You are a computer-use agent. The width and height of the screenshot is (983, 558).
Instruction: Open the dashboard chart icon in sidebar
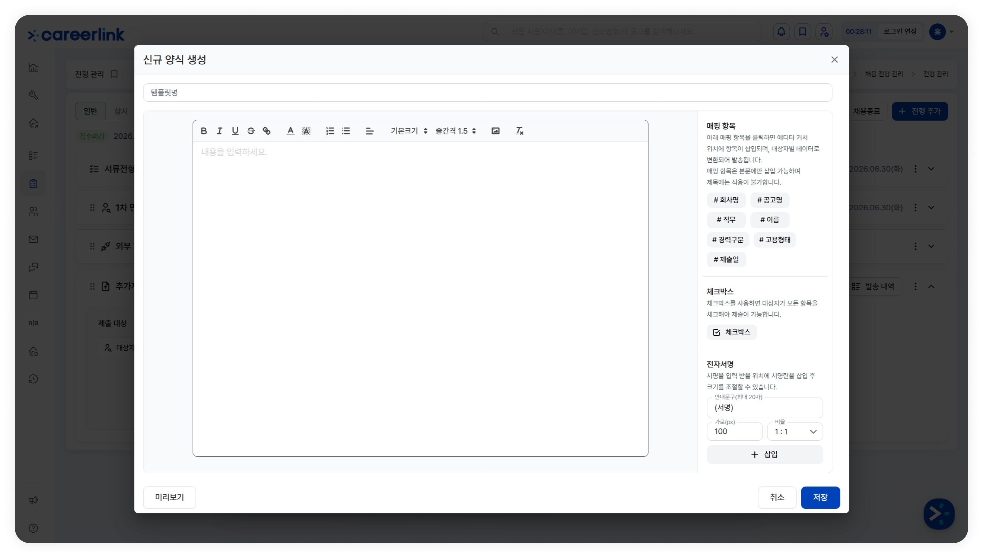[34, 67]
